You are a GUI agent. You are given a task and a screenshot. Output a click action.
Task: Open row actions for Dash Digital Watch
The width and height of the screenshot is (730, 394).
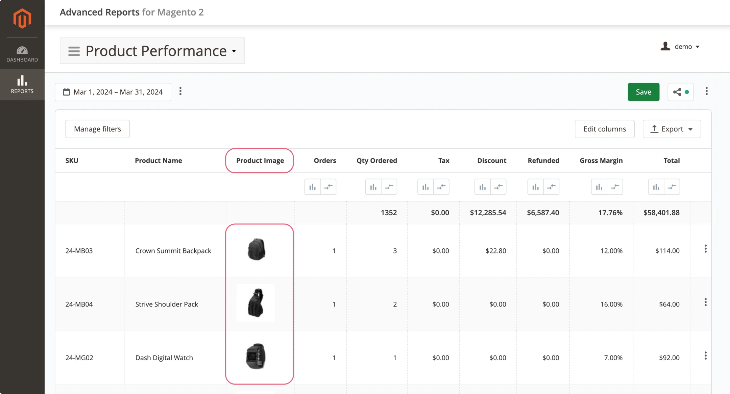[705, 356]
